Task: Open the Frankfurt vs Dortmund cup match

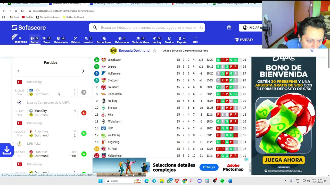Action: [51, 154]
